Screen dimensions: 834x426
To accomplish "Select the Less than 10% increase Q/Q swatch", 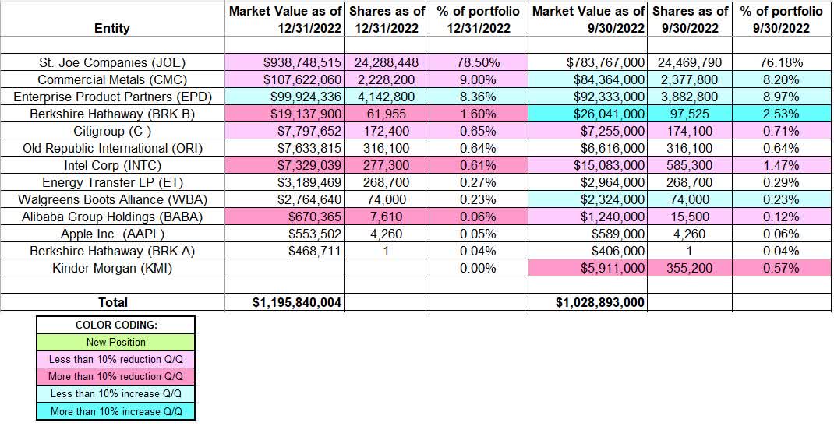I will (116, 393).
